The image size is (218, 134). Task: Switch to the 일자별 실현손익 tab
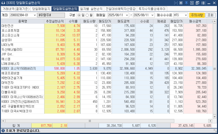(x=91, y=9)
